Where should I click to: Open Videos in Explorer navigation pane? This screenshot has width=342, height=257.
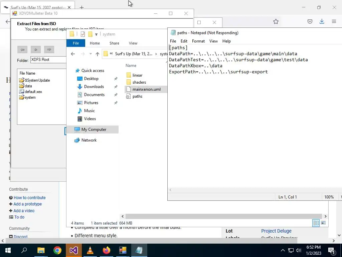(x=90, y=119)
